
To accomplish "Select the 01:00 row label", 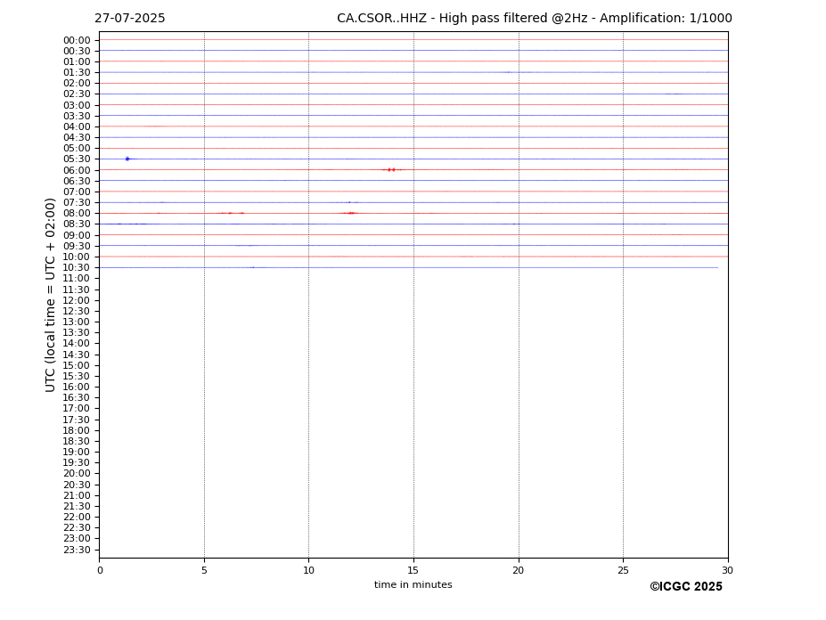I will click(77, 61).
